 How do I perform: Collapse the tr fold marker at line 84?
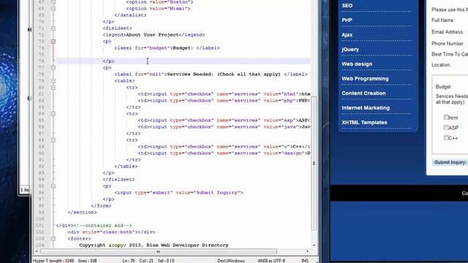coord(53,114)
